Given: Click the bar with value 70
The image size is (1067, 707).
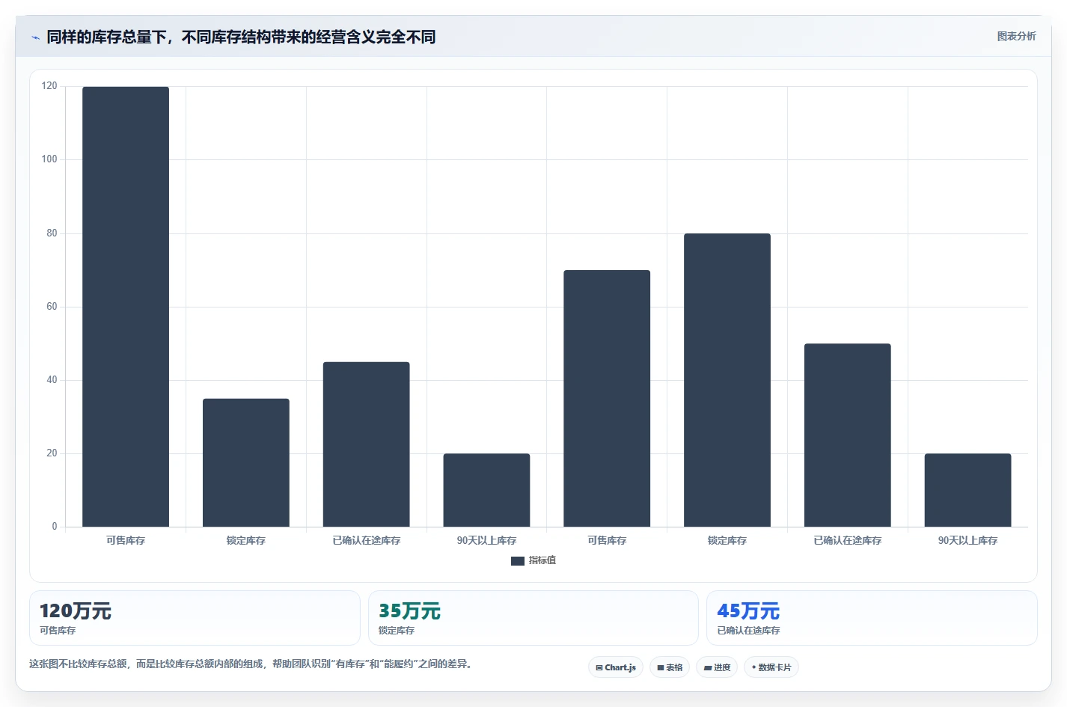Looking at the screenshot, I should (x=607, y=398).
